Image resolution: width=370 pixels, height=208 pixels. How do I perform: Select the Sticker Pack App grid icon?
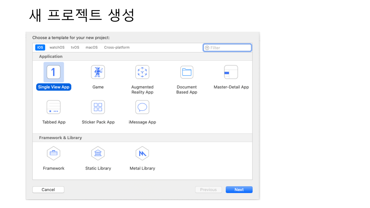pos(98,107)
